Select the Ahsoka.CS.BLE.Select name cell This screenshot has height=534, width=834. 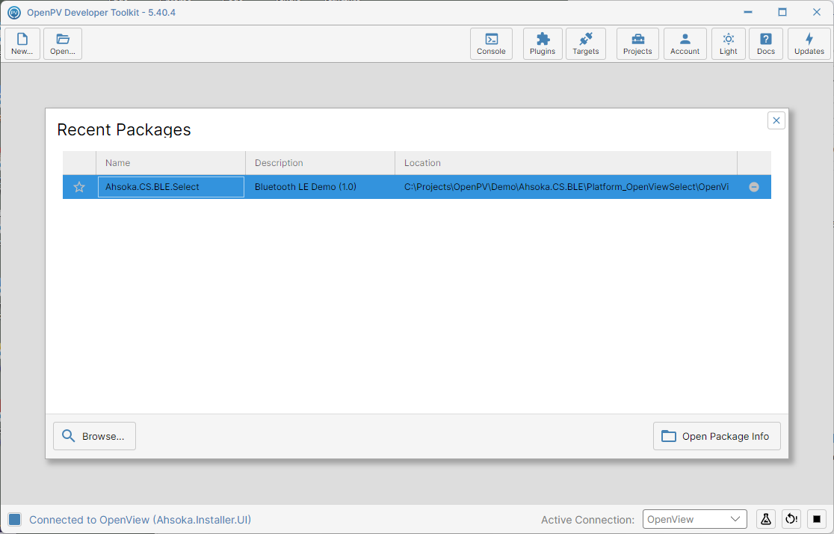tap(170, 187)
